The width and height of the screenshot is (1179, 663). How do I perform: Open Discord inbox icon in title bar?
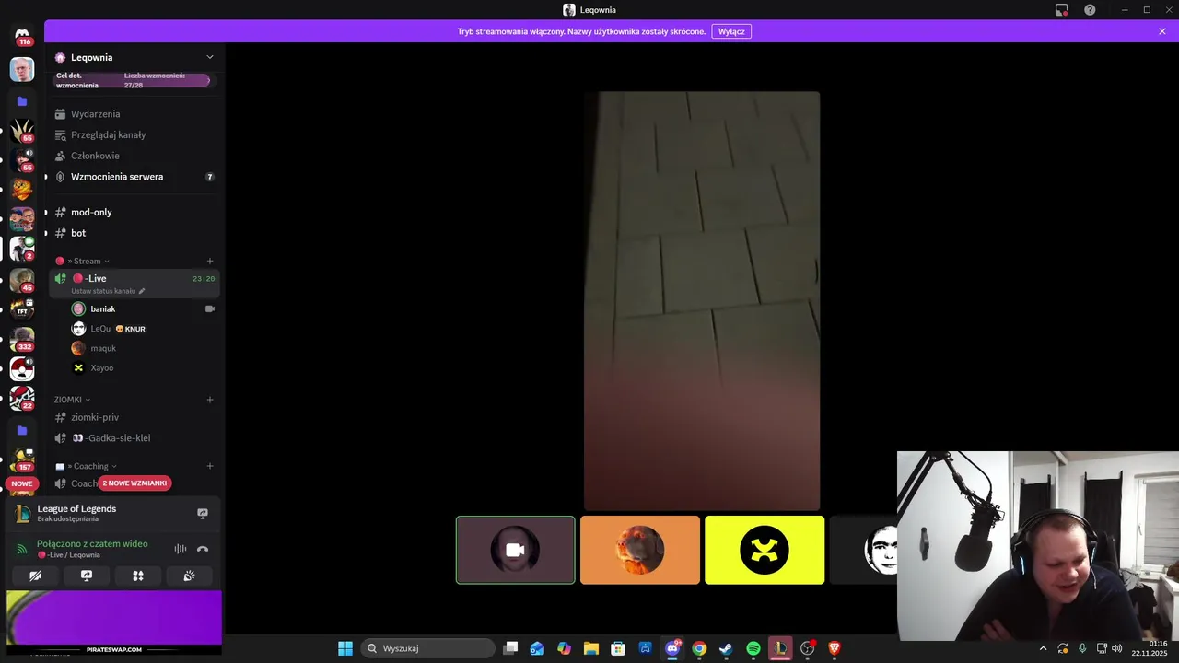1062,10
